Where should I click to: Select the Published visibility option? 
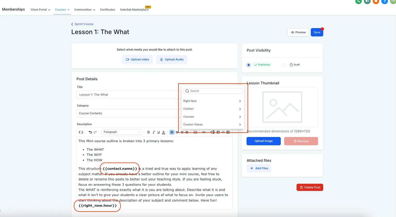(249, 65)
